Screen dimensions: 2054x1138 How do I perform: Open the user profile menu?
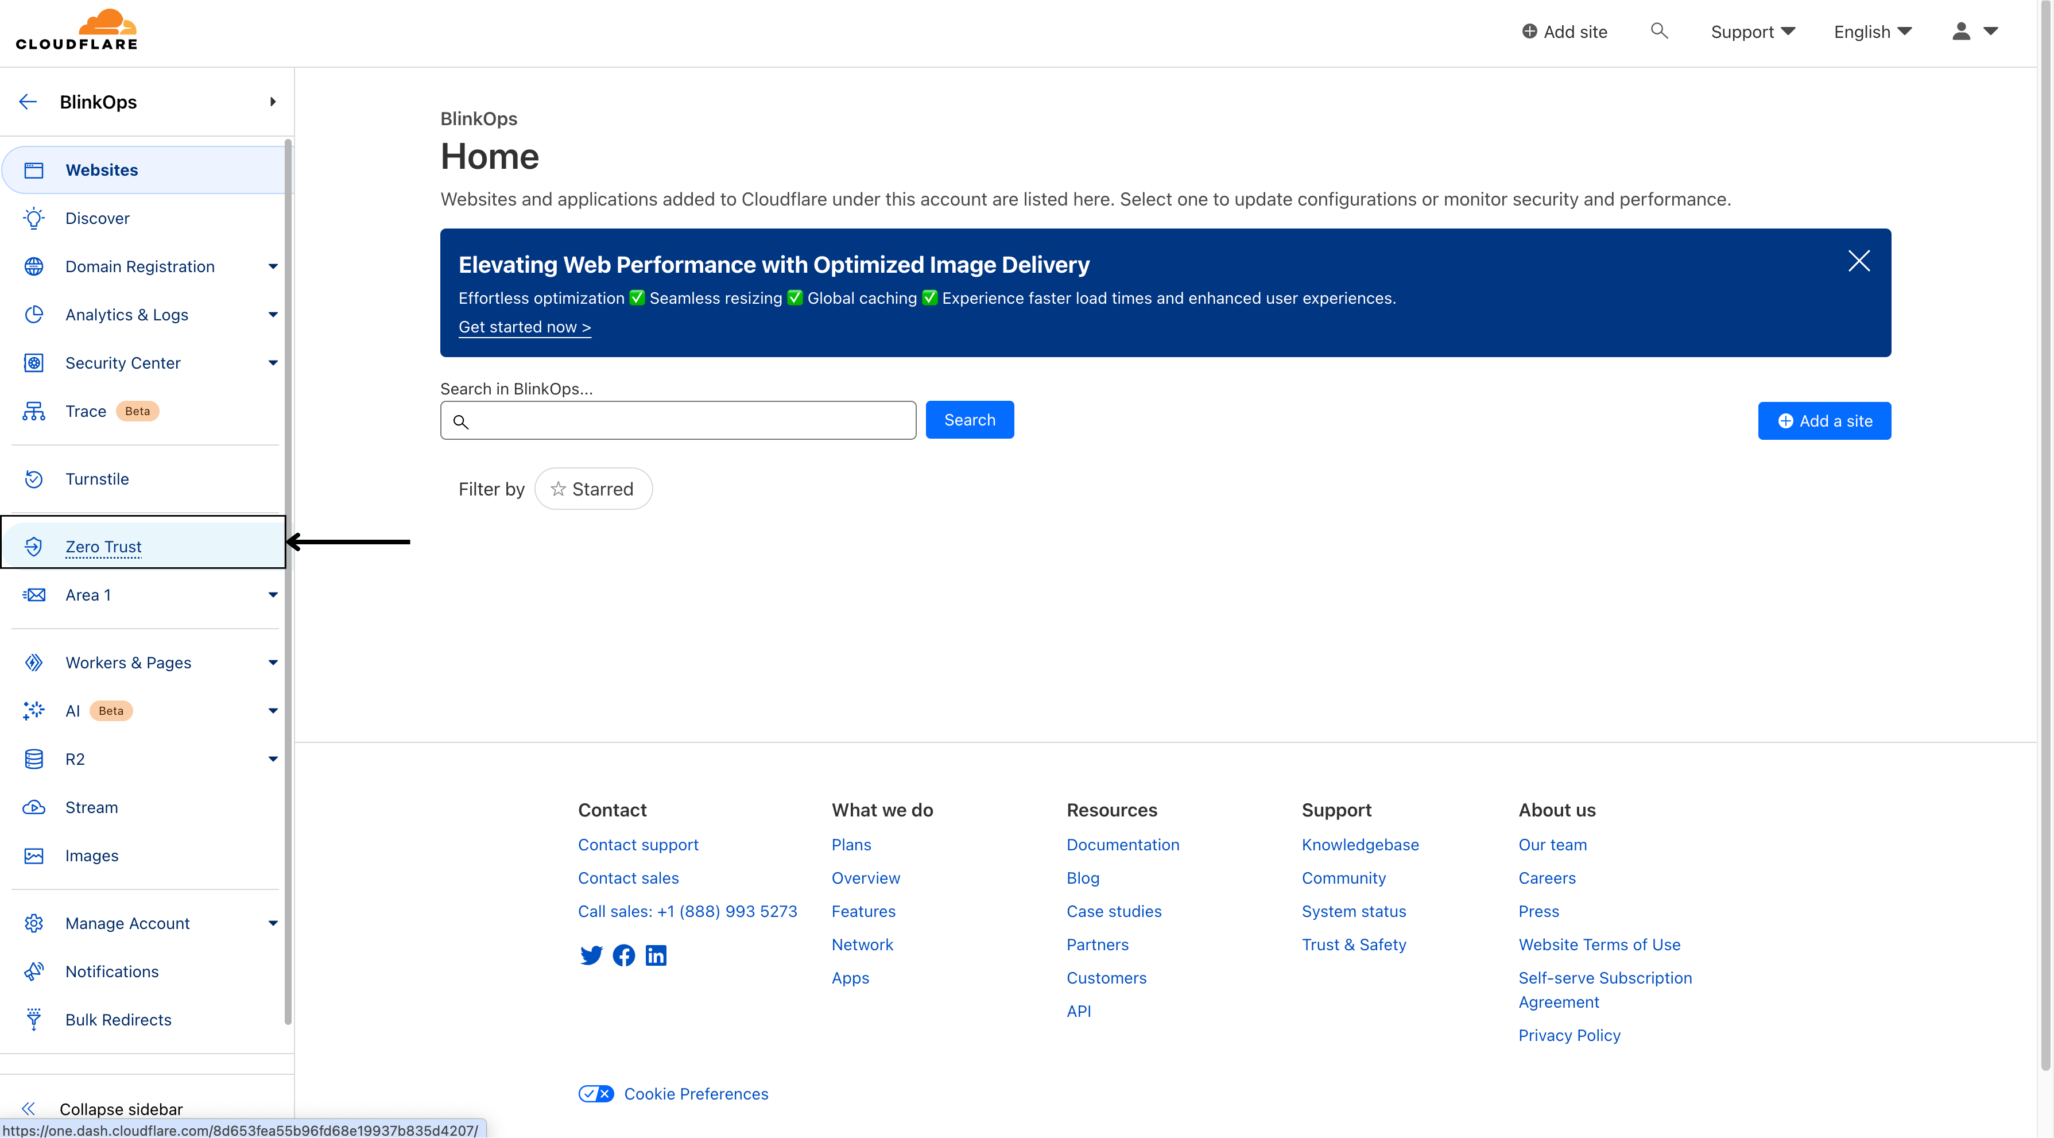[1975, 31]
